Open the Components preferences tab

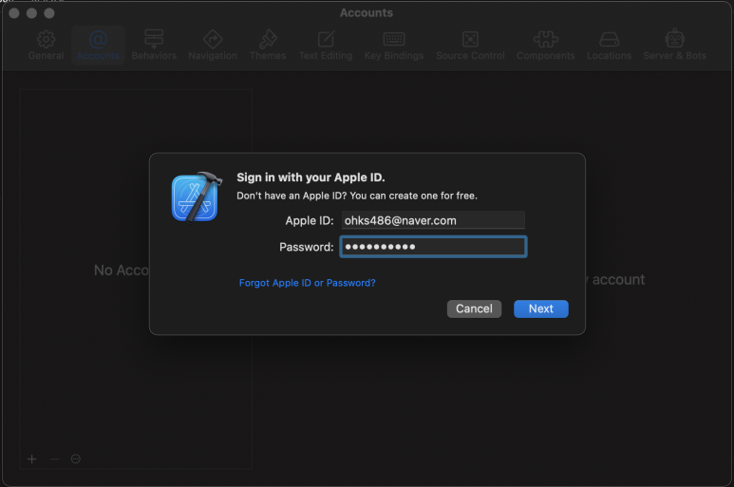point(545,46)
